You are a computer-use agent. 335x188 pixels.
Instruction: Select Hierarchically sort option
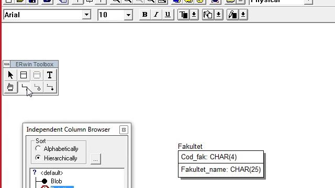point(56,158)
